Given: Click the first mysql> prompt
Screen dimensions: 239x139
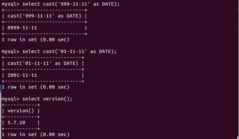Looking at the screenshot, I should point(11,4).
